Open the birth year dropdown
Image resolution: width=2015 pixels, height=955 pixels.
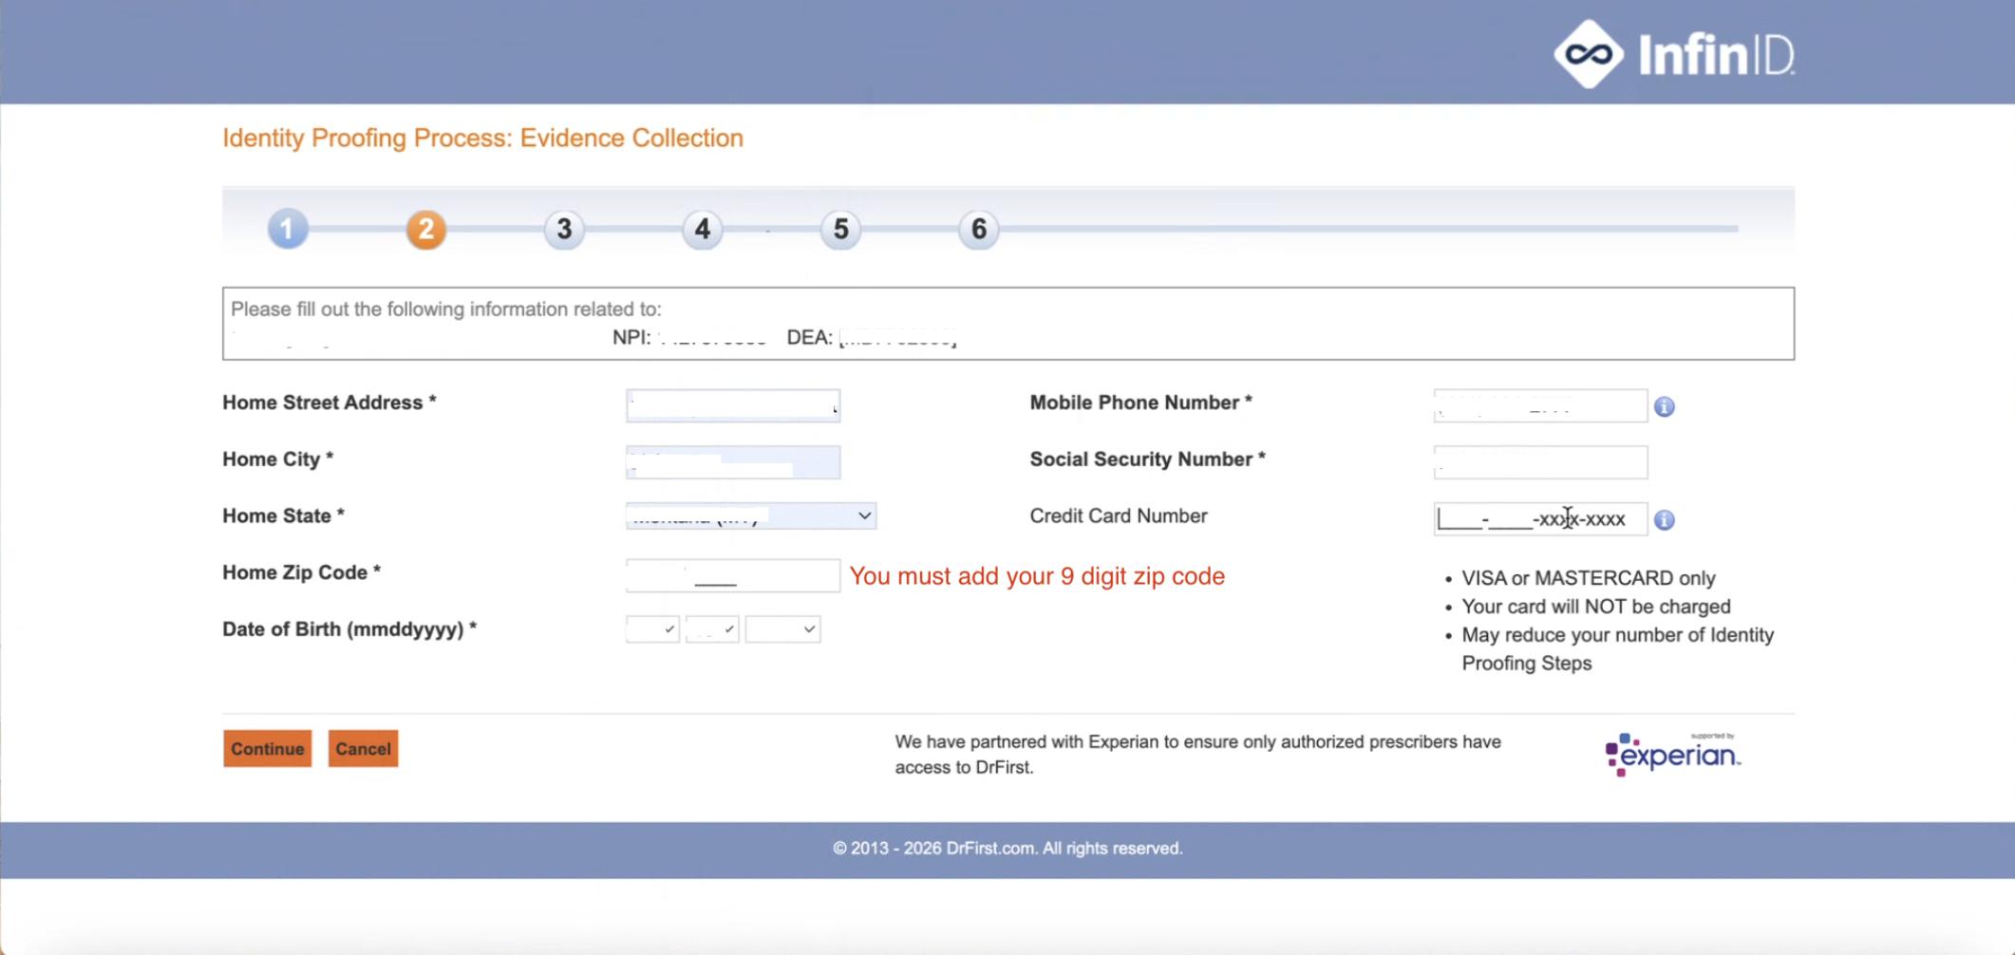coord(782,629)
